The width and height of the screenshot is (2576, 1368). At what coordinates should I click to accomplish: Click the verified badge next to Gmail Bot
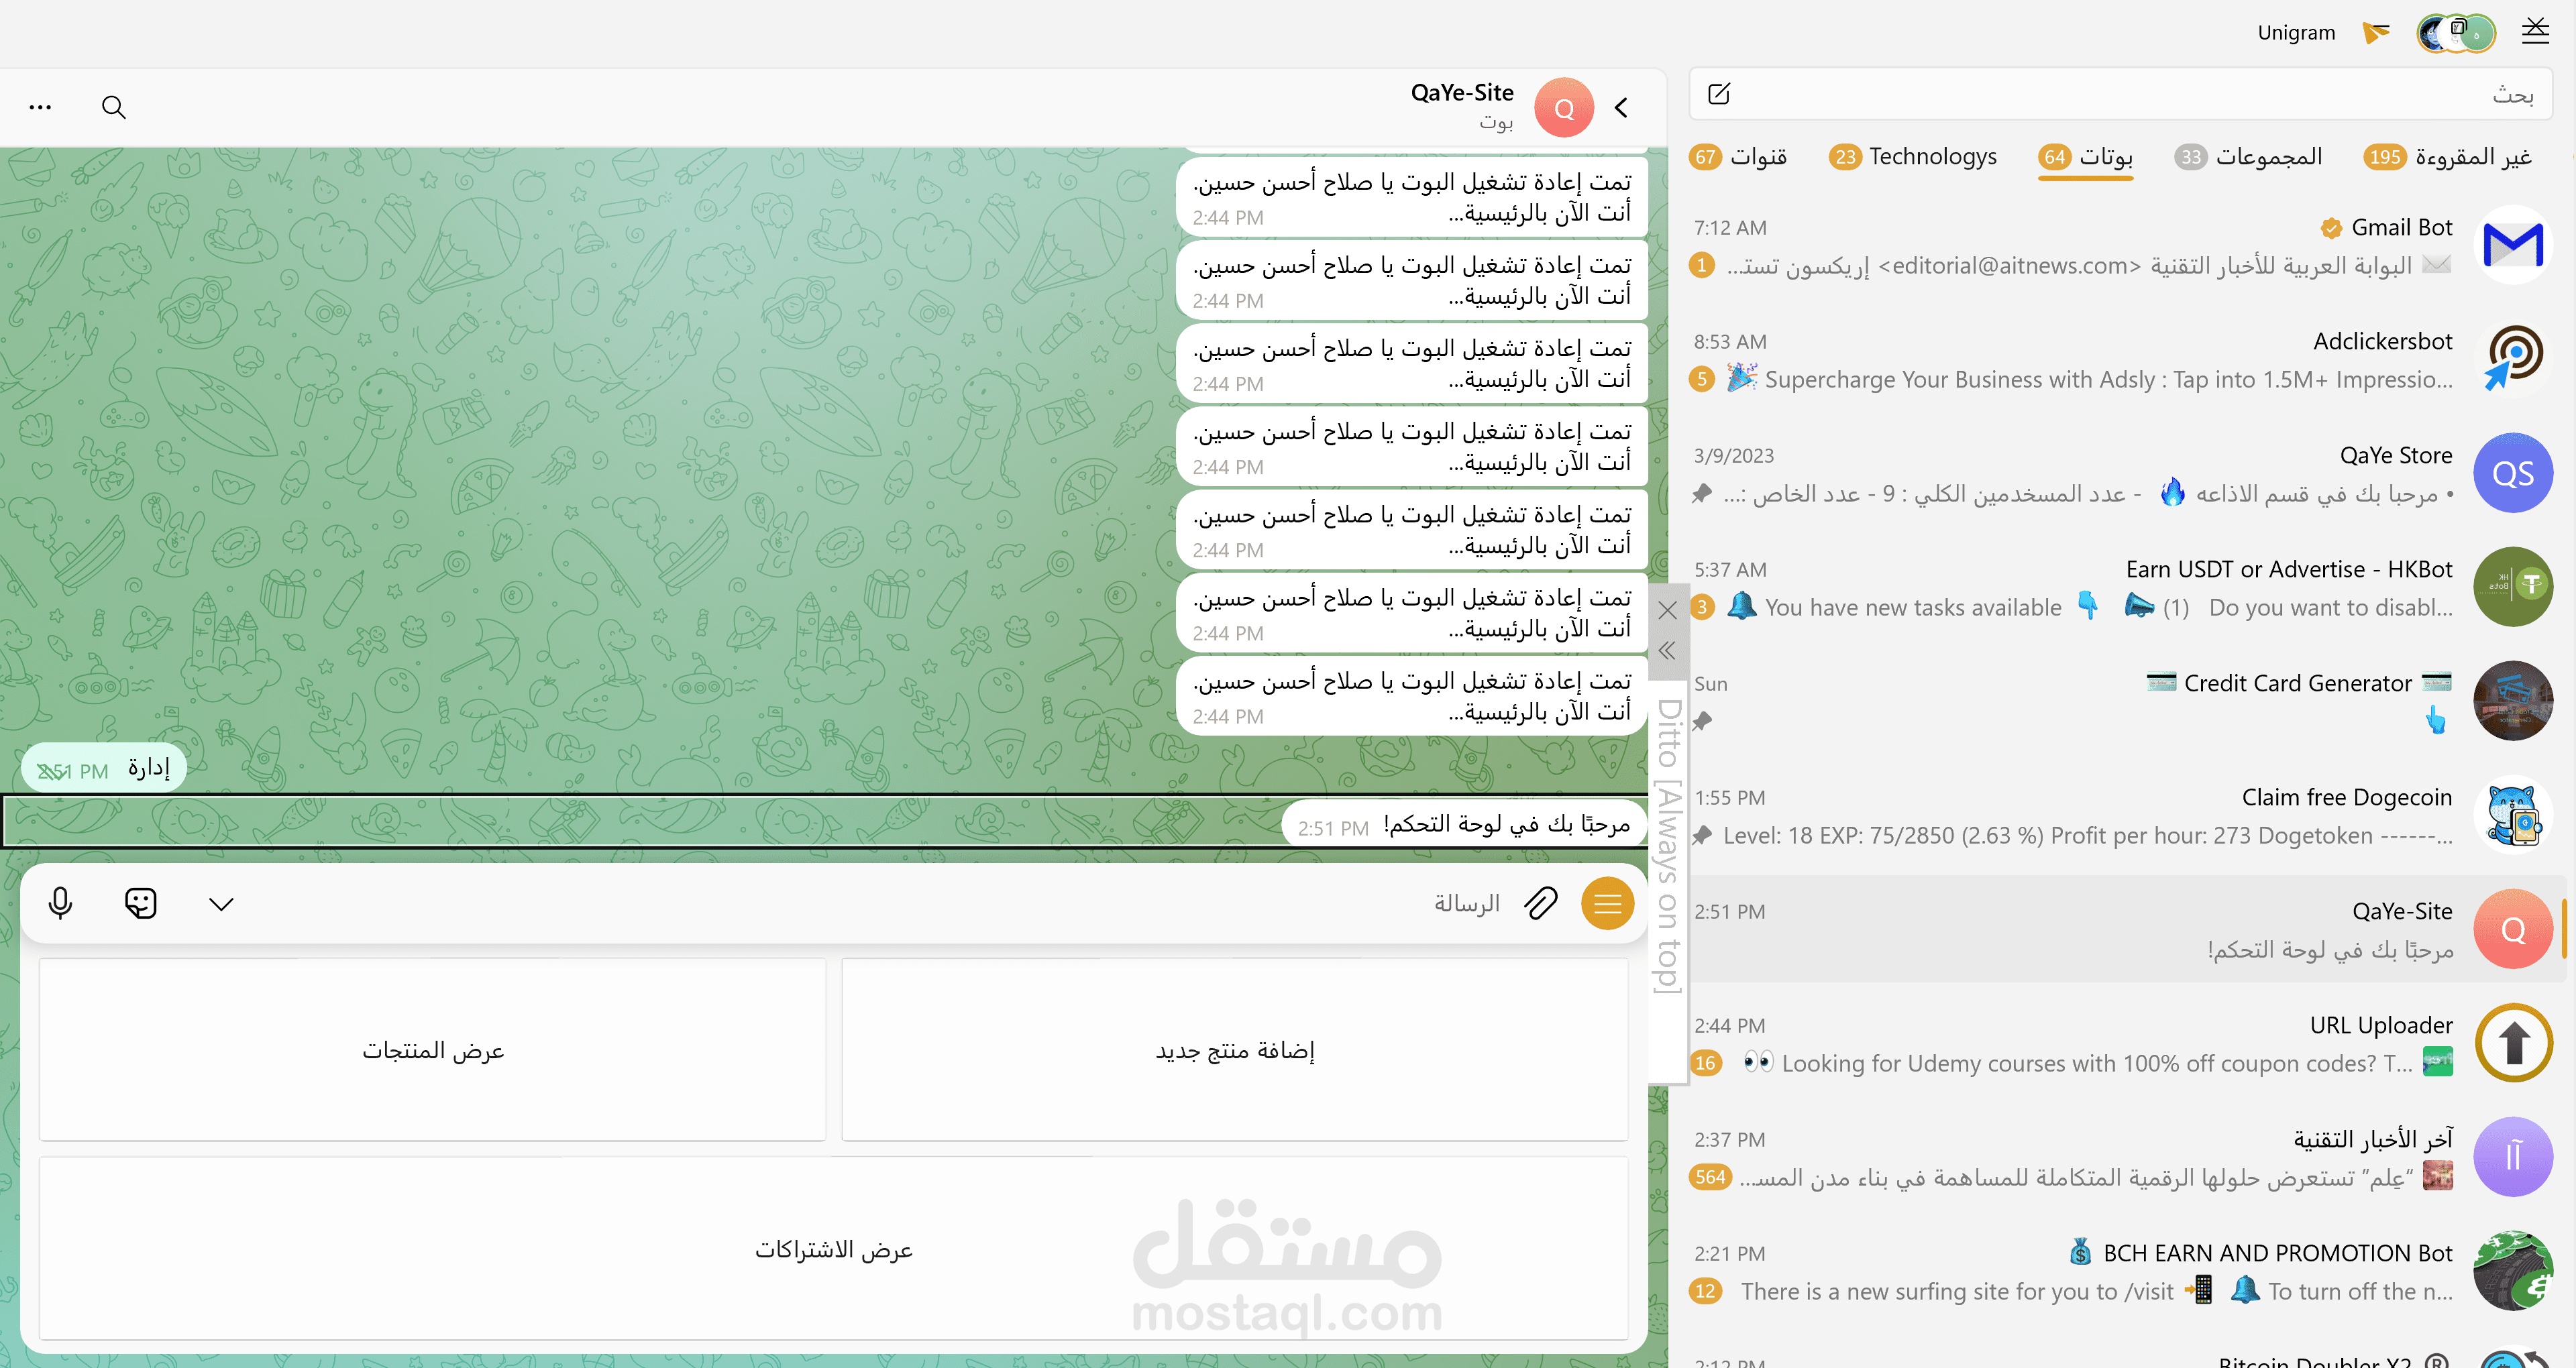coord(2331,229)
